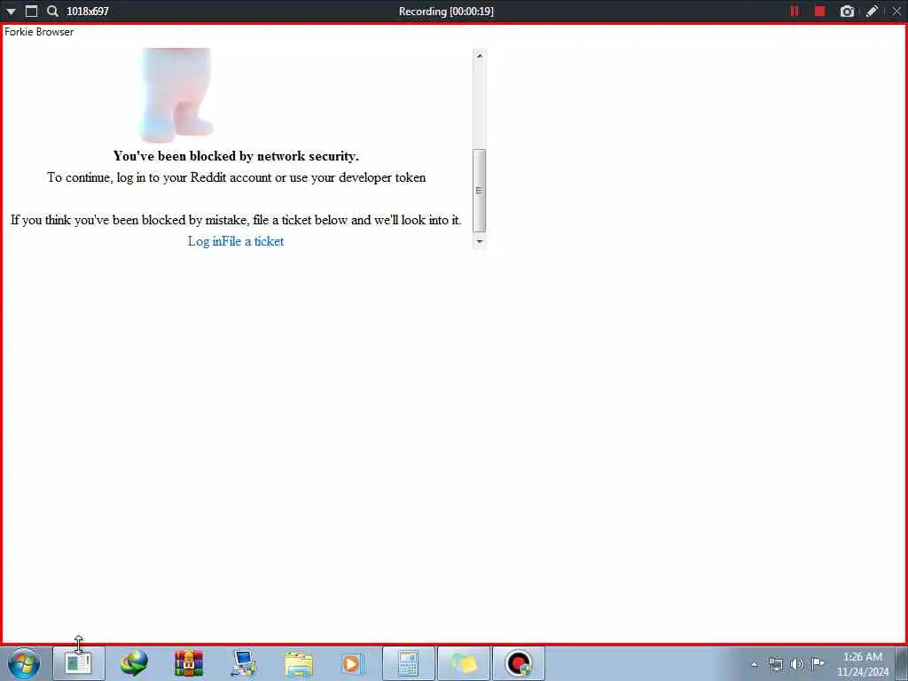Launch Windows Media Player from the taskbar
This screenshot has width=908, height=681.
point(352,663)
